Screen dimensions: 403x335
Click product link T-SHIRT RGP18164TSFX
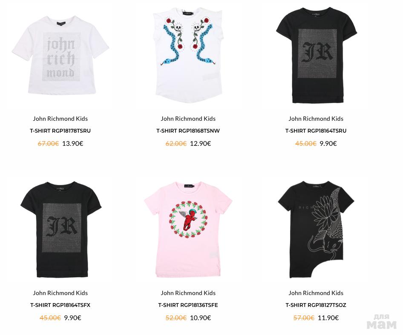click(60, 305)
